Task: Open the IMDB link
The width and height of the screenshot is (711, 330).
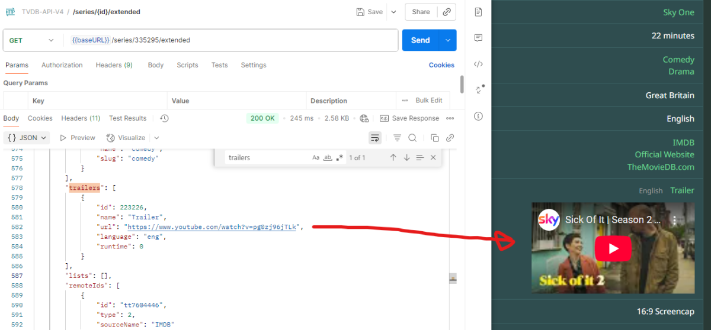Action: click(683, 143)
